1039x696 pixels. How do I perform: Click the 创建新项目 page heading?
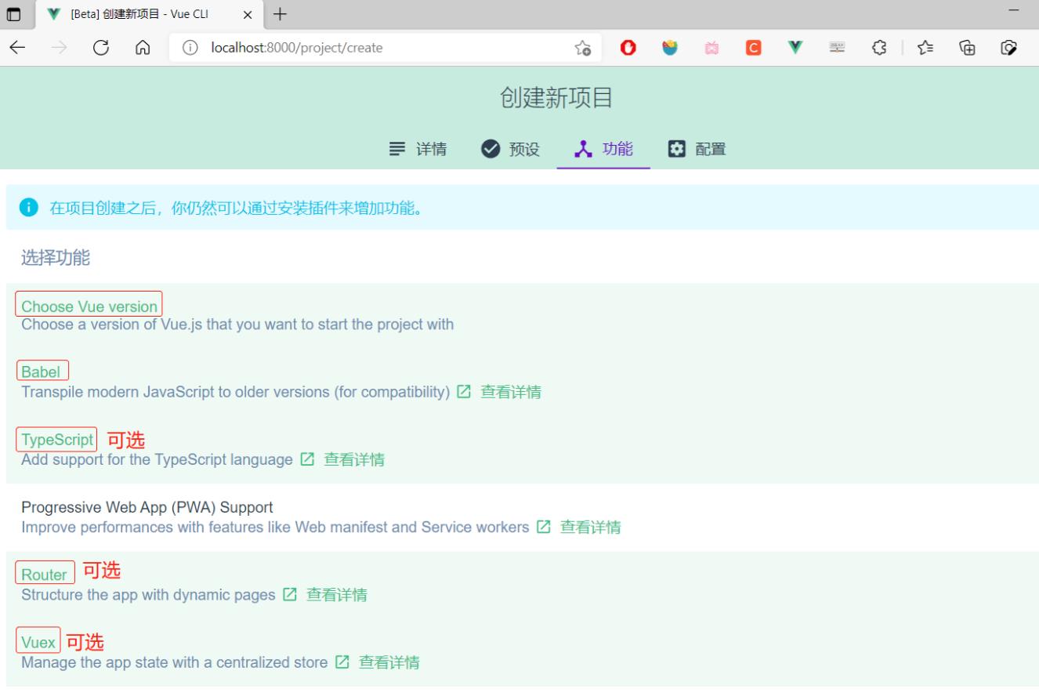556,98
